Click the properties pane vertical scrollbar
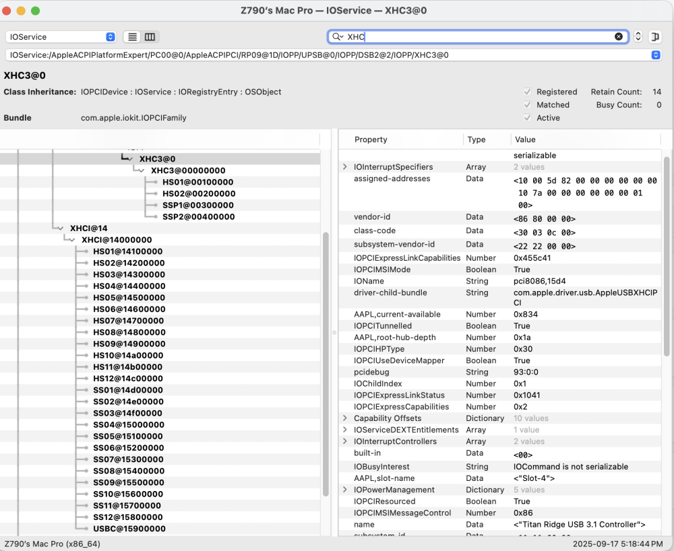The height and width of the screenshot is (551, 674). pyautogui.click(x=667, y=256)
